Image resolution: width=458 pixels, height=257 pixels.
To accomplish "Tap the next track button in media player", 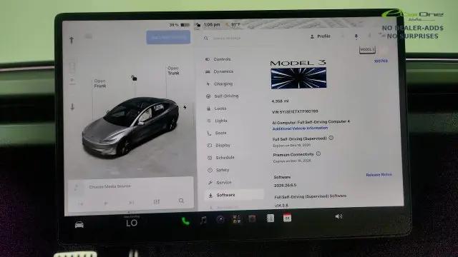I will point(132,202).
